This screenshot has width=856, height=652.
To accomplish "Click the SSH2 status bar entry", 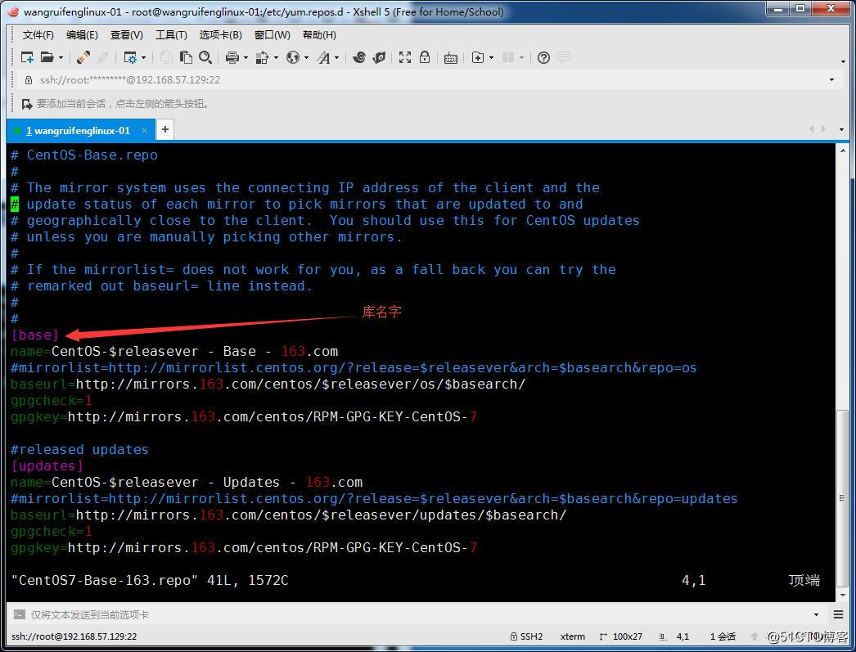I will [x=526, y=636].
